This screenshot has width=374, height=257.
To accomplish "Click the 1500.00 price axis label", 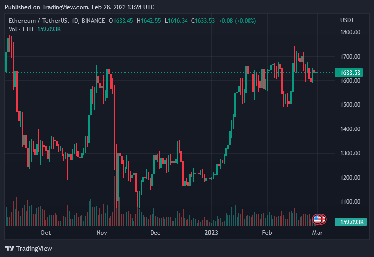I will pyautogui.click(x=350, y=105).
